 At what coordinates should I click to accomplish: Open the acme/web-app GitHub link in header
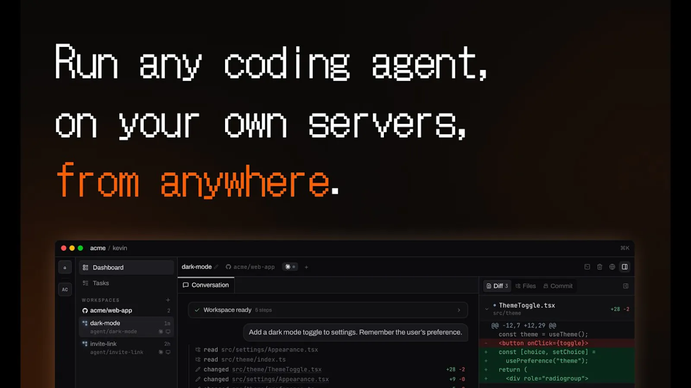(250, 267)
